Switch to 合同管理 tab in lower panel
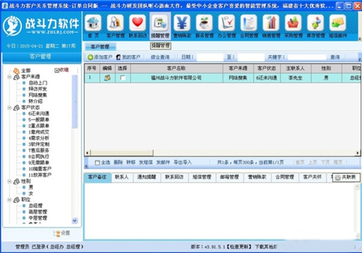The height and width of the screenshot is (253, 362). 284,177
